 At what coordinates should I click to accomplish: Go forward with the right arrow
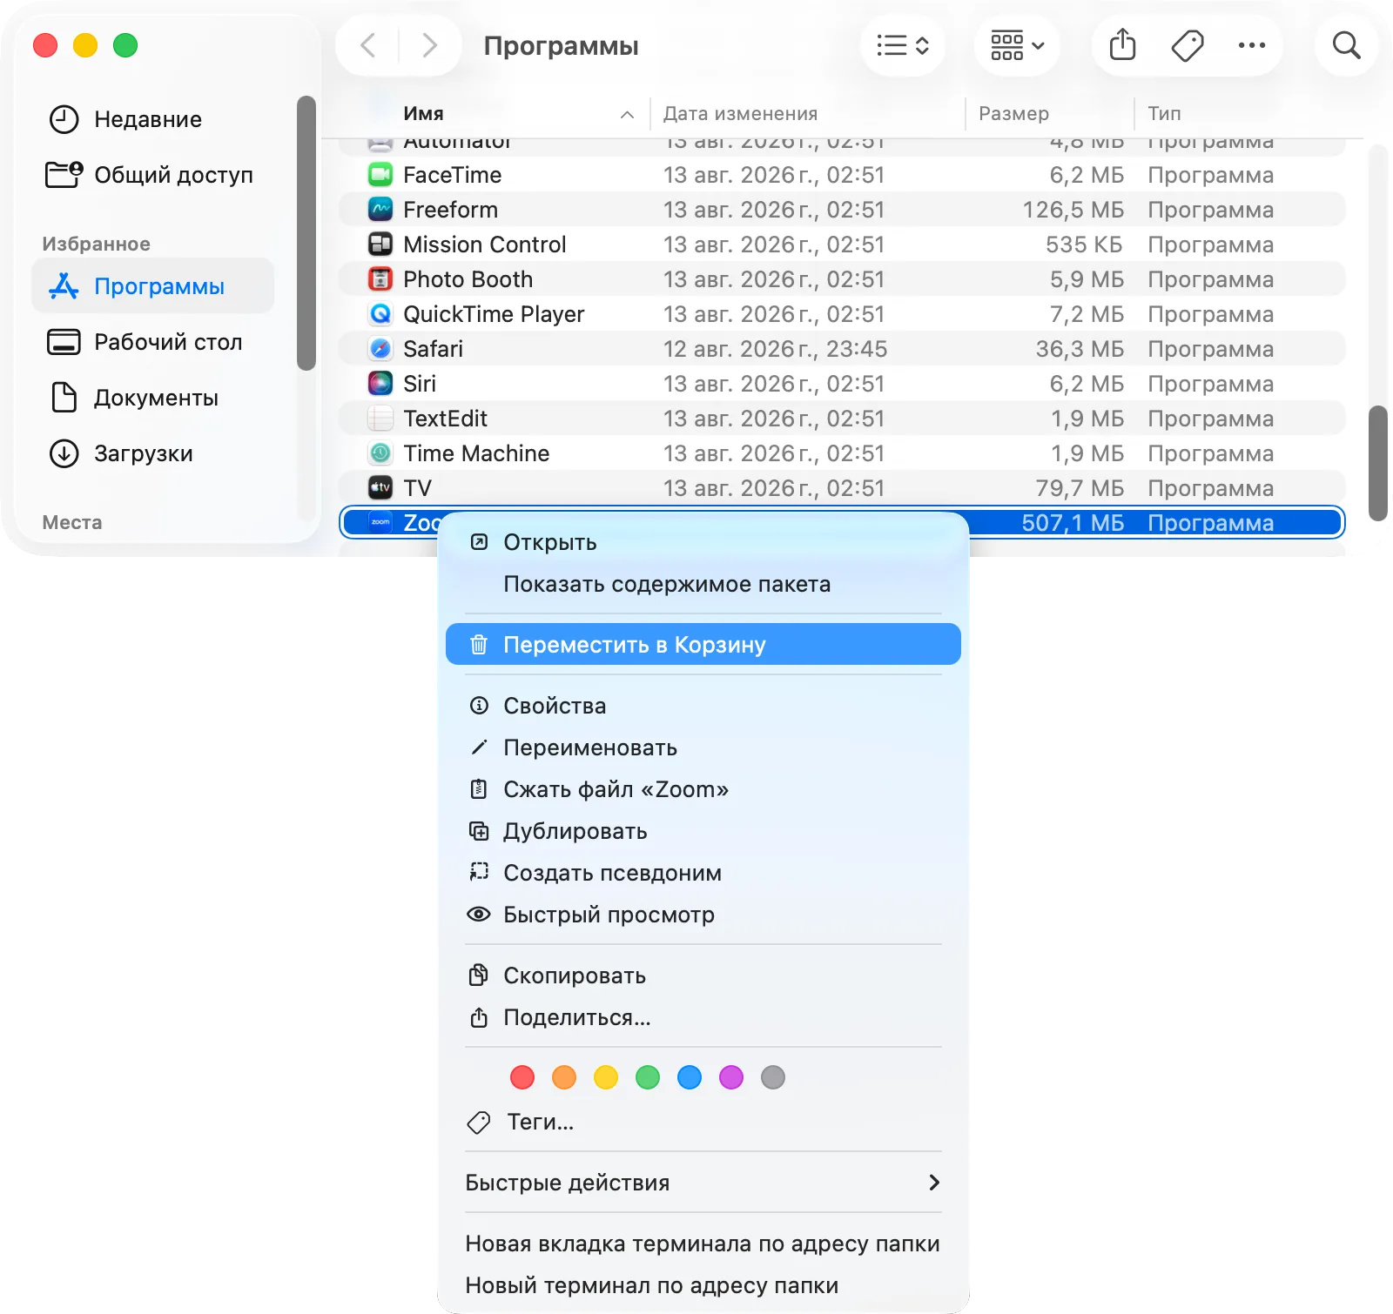click(x=429, y=45)
